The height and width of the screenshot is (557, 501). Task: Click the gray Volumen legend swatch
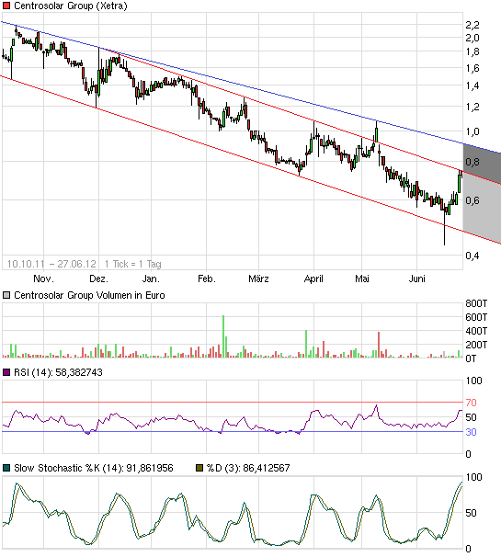coord(6,295)
